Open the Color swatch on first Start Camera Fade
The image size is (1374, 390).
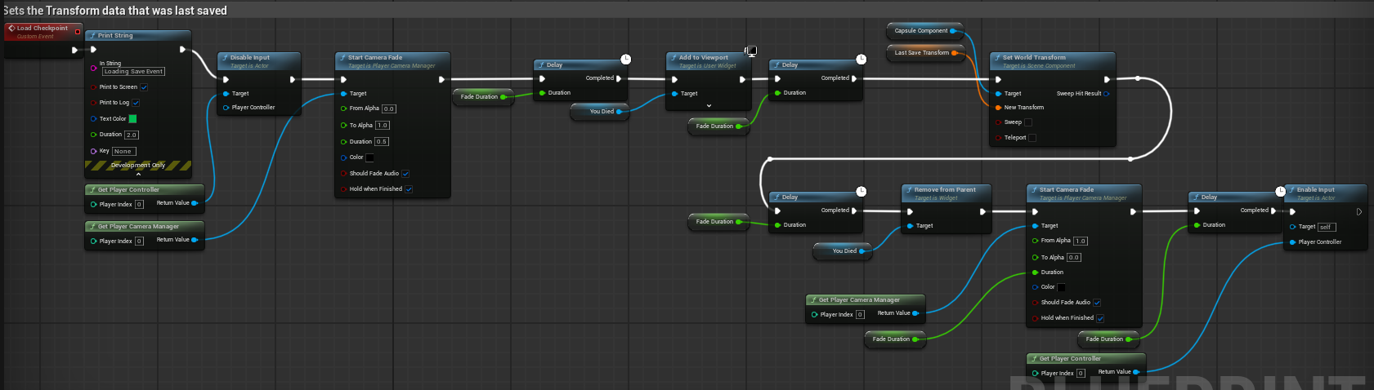point(369,157)
